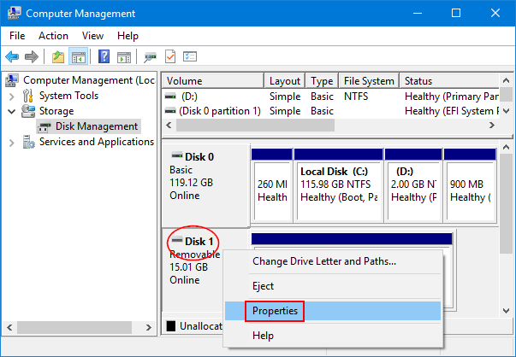Click the Back arrow toolbar icon
516x357 pixels.
12,57
